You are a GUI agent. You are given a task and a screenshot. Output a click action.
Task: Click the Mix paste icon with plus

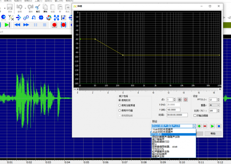[x=68, y=7]
